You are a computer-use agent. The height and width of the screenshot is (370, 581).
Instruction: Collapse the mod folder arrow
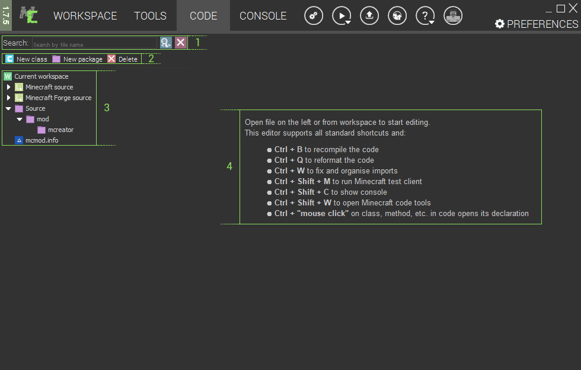20,119
